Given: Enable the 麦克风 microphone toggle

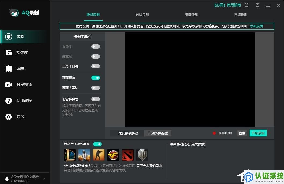Looking at the screenshot, I should pos(95,56).
